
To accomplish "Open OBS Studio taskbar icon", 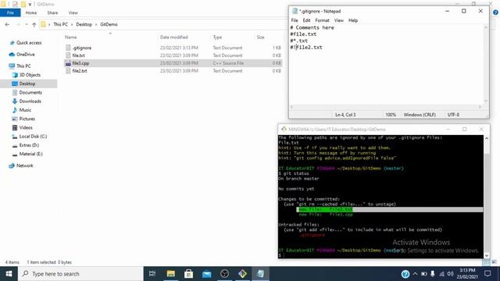I will (224, 274).
